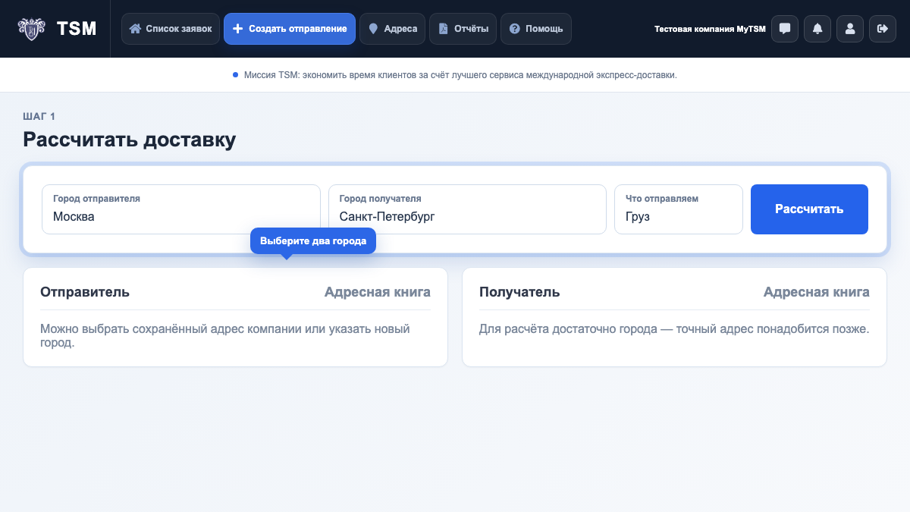Viewport: 910px width, 512px height.
Task: Click the Для расчёта достаточно города hint text
Action: [x=673, y=329]
